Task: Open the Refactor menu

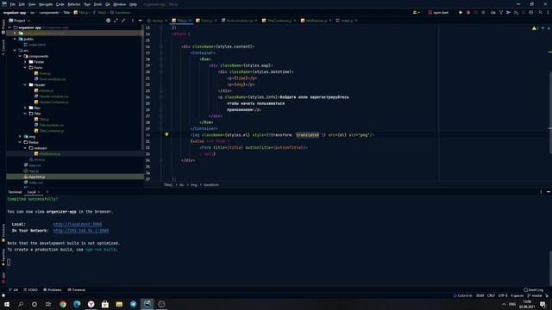Action: click(x=74, y=4)
